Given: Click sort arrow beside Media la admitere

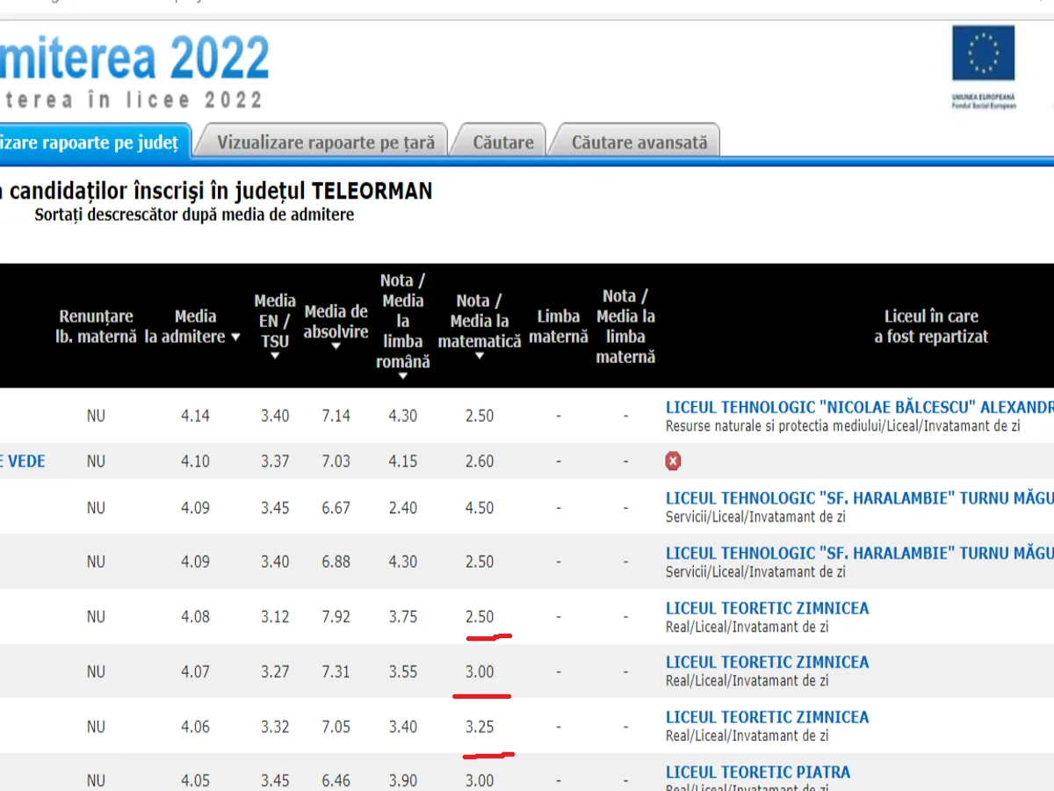Looking at the screenshot, I should [235, 337].
